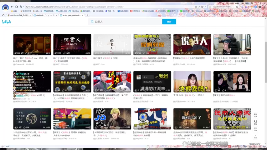Bookmark this page with the star icon
This screenshot has width=267, height=150.
(202, 7)
